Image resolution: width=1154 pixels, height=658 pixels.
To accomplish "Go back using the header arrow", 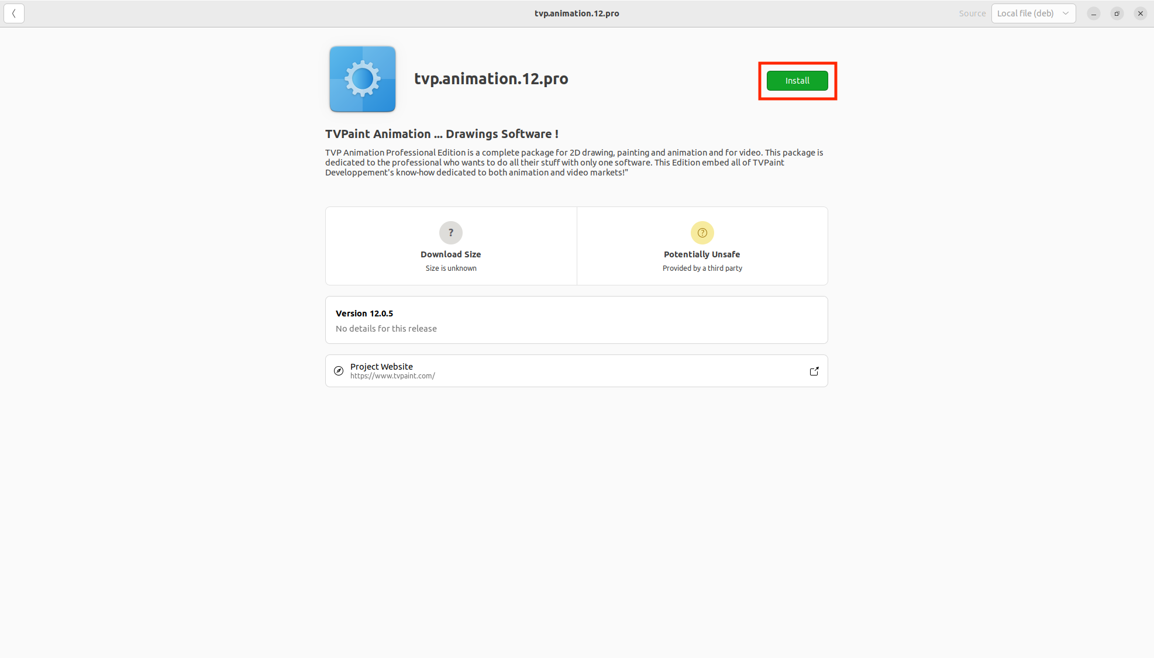I will (x=14, y=13).
